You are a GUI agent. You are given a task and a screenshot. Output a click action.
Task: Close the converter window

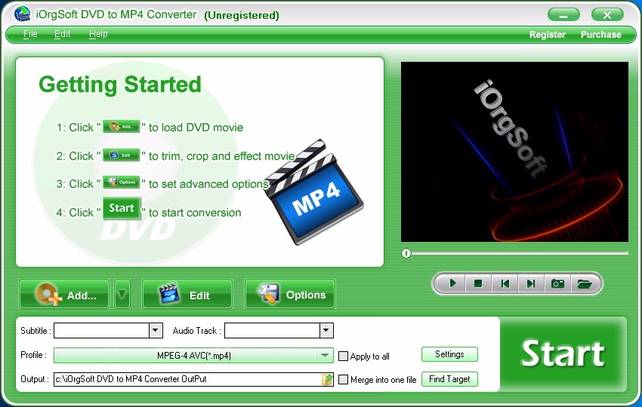[607, 15]
